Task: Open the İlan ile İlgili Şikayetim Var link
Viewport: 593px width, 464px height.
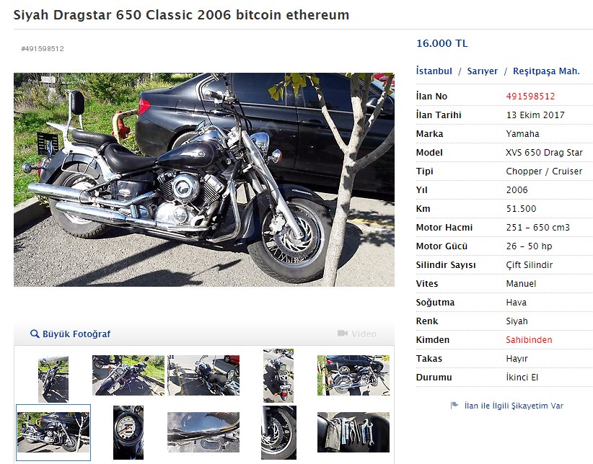Action: tap(514, 406)
